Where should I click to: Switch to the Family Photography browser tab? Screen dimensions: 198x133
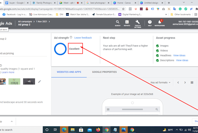click(x=44, y=3)
